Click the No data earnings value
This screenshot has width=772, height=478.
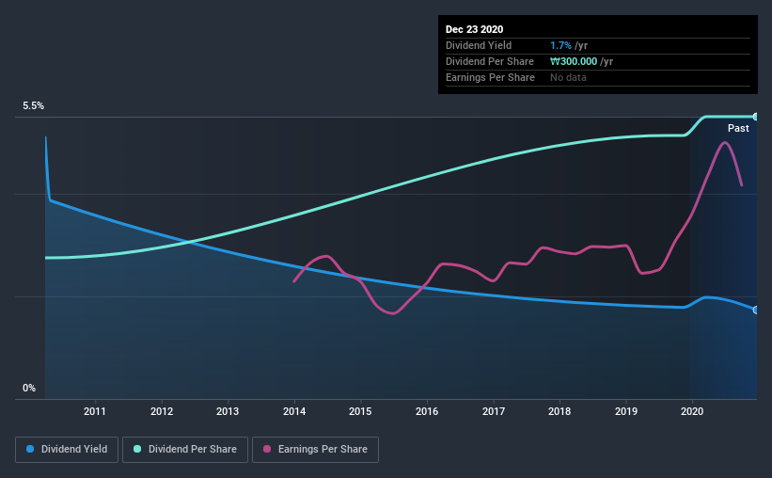click(x=568, y=77)
